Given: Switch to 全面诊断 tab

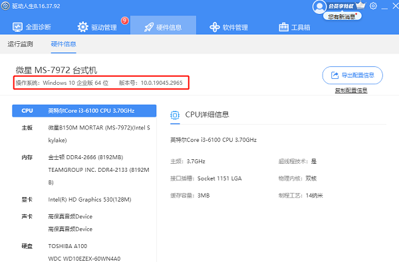Looking at the screenshot, I should (32, 27).
